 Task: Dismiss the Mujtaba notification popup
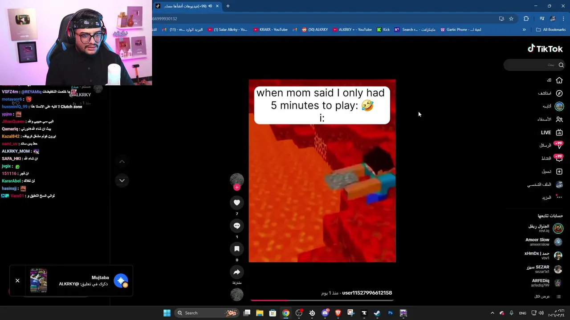coord(17,280)
